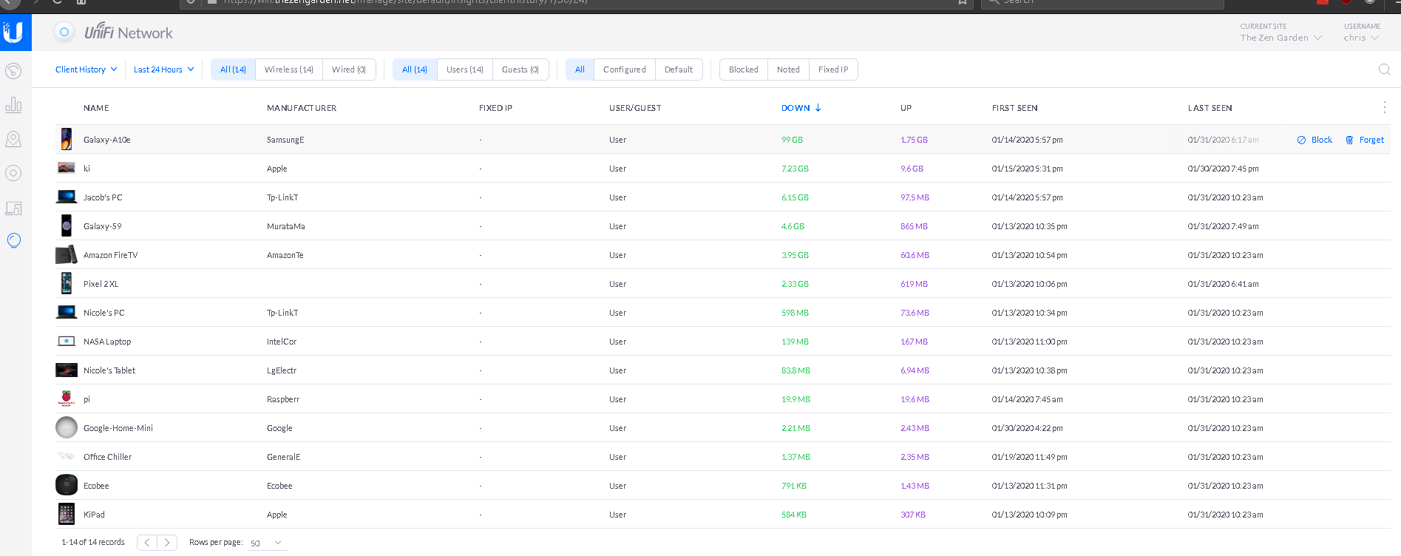Viewport: 1401px width, 556px height.
Task: Click the browser address bar
Action: [577, 3]
